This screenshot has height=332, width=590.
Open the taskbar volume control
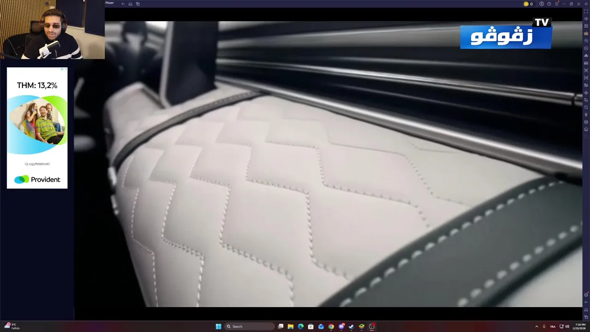point(567,326)
